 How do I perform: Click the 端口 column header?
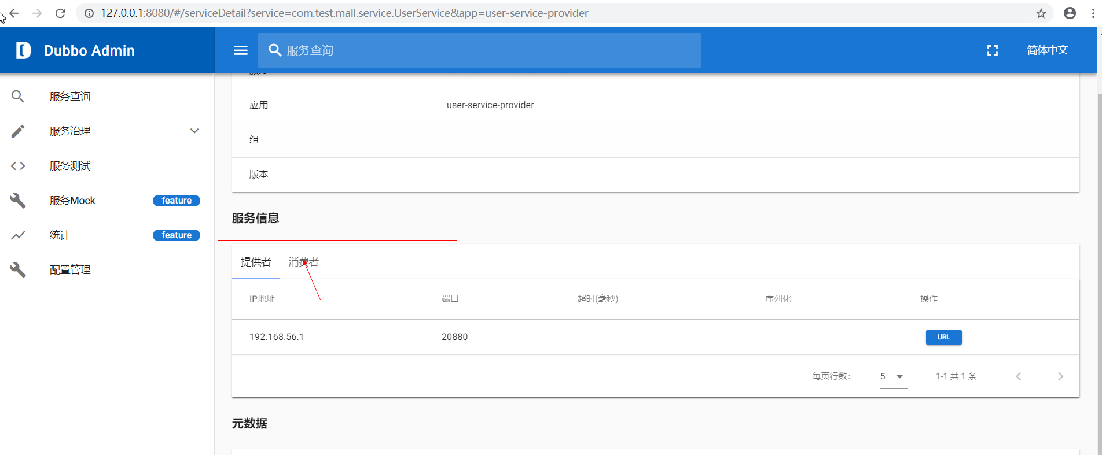[450, 299]
